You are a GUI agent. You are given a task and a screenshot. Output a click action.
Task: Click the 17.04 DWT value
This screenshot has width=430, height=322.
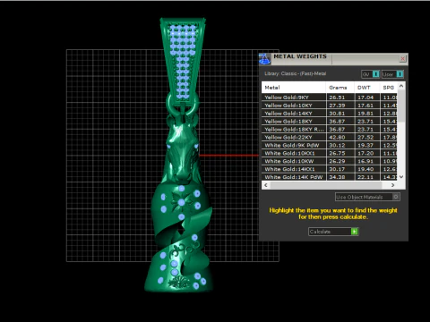[x=365, y=97]
